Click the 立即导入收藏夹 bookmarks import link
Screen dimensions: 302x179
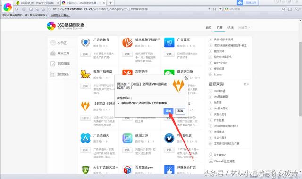pyautogui.click(x=60, y=15)
